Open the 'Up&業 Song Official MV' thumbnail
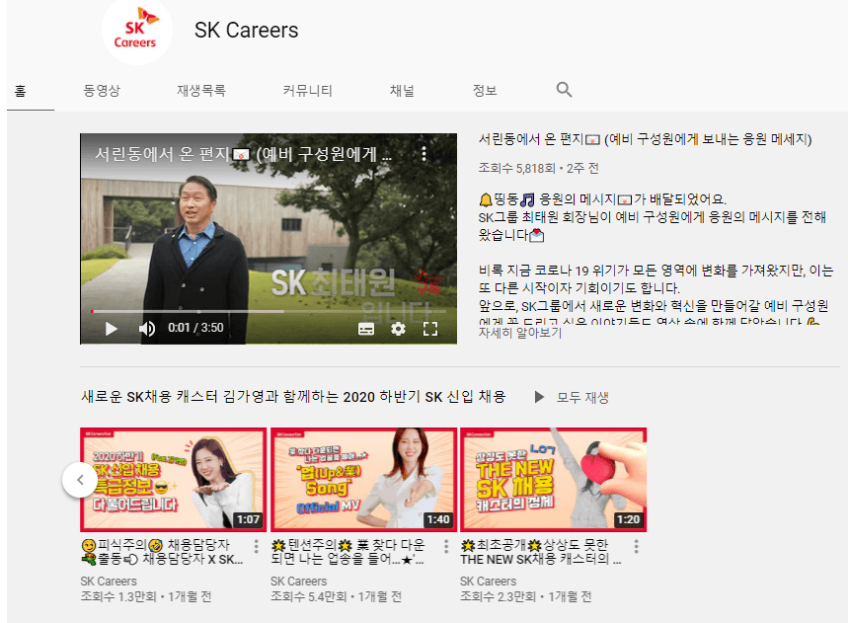848x623 pixels. pyautogui.click(x=364, y=480)
